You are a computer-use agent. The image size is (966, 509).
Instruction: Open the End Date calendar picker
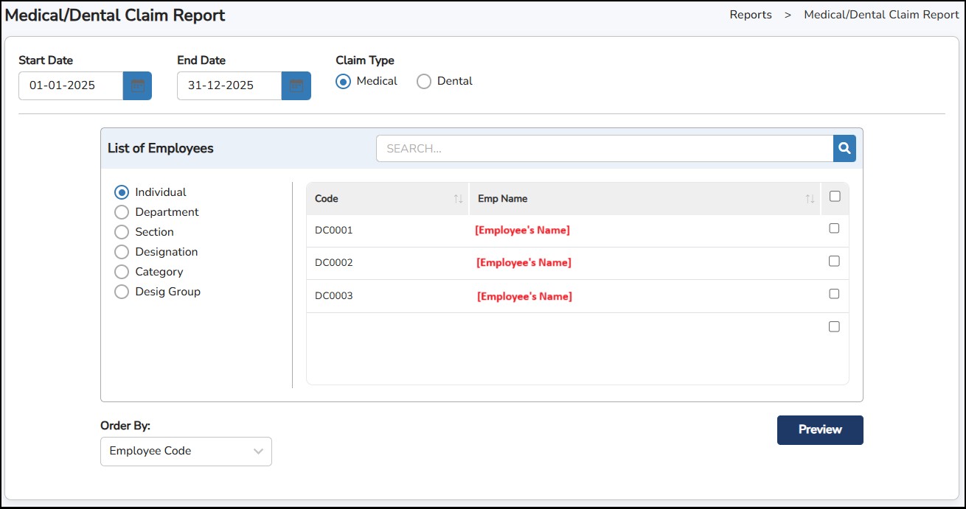[296, 85]
